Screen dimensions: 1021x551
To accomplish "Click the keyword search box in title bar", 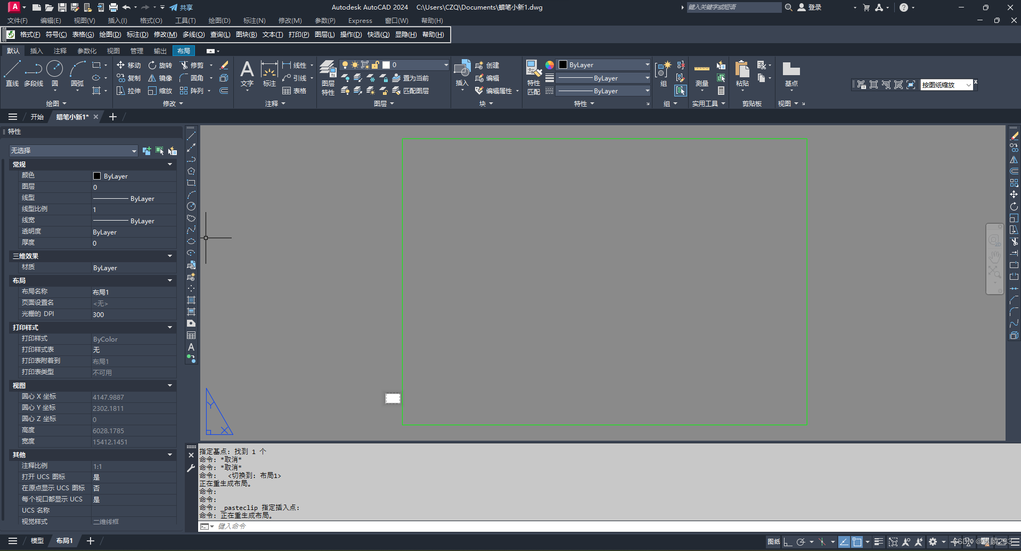I will click(x=734, y=7).
